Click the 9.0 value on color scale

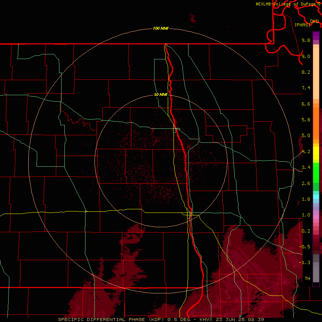(x=306, y=56)
